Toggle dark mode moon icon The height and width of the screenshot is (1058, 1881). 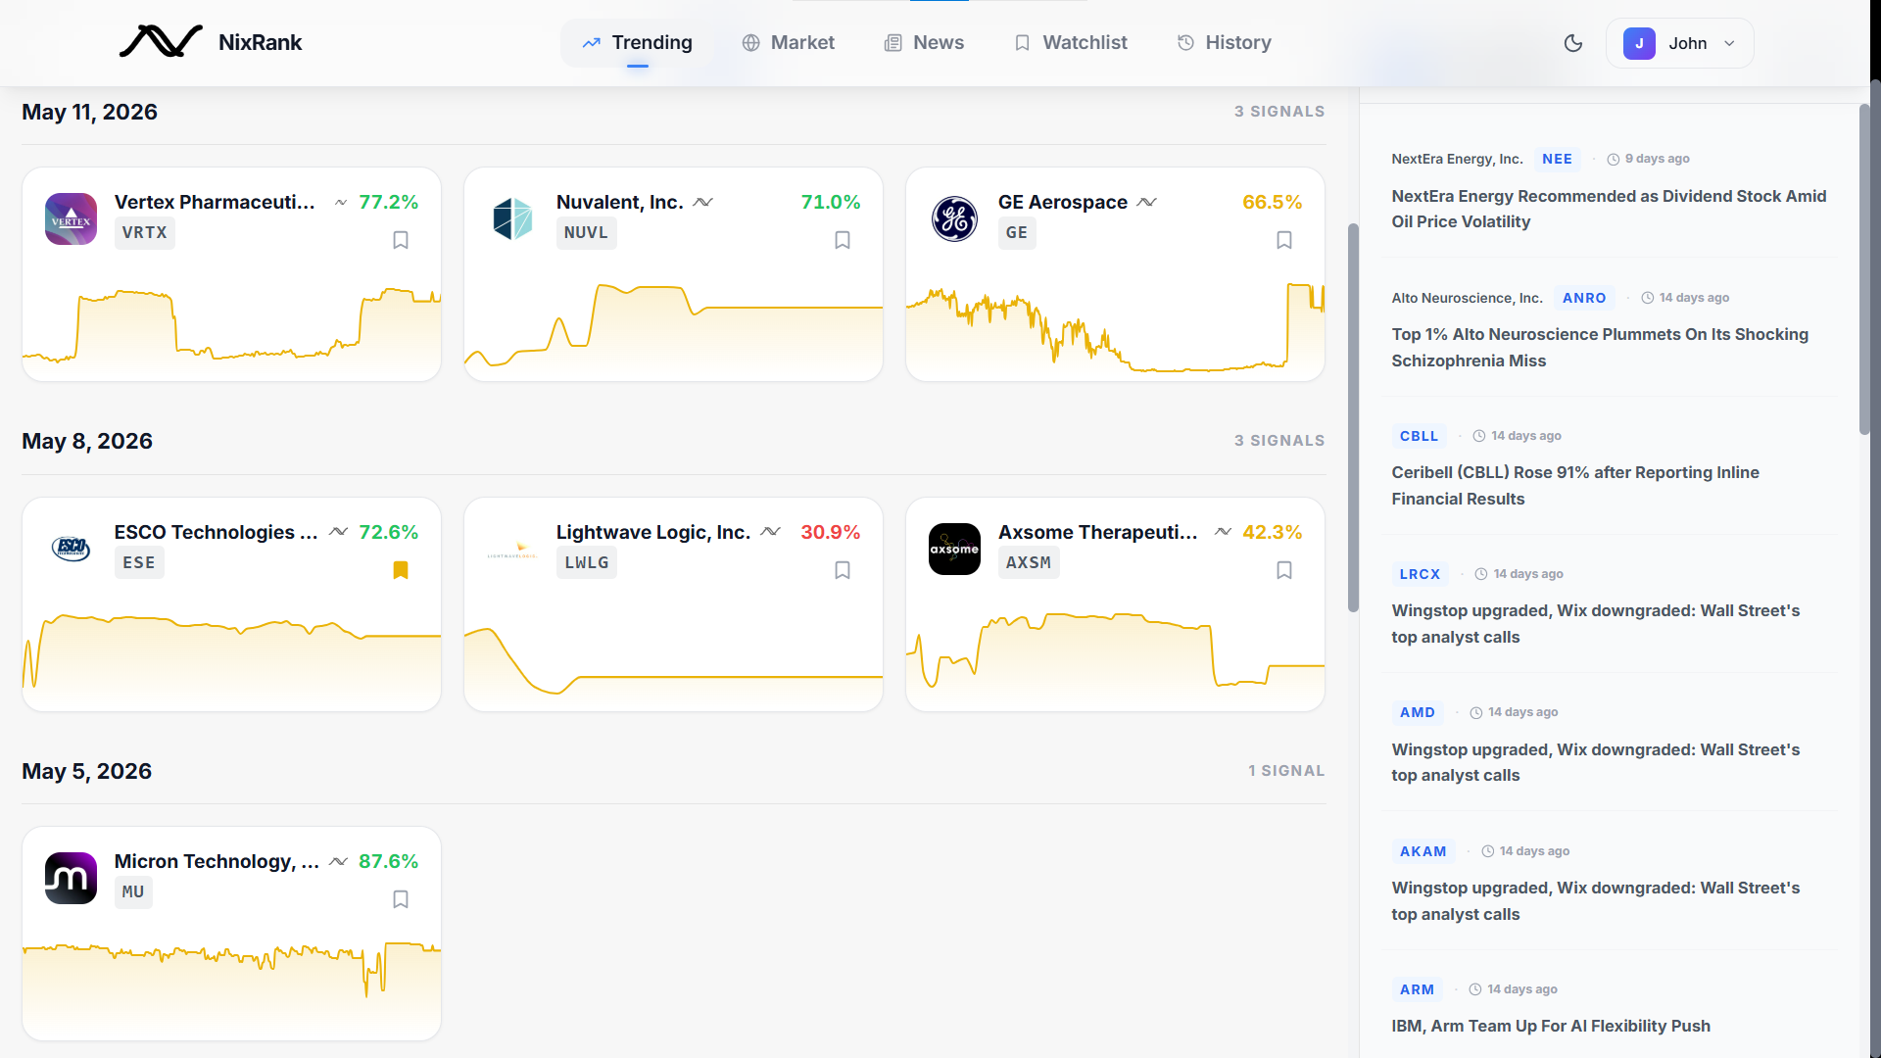click(1573, 43)
